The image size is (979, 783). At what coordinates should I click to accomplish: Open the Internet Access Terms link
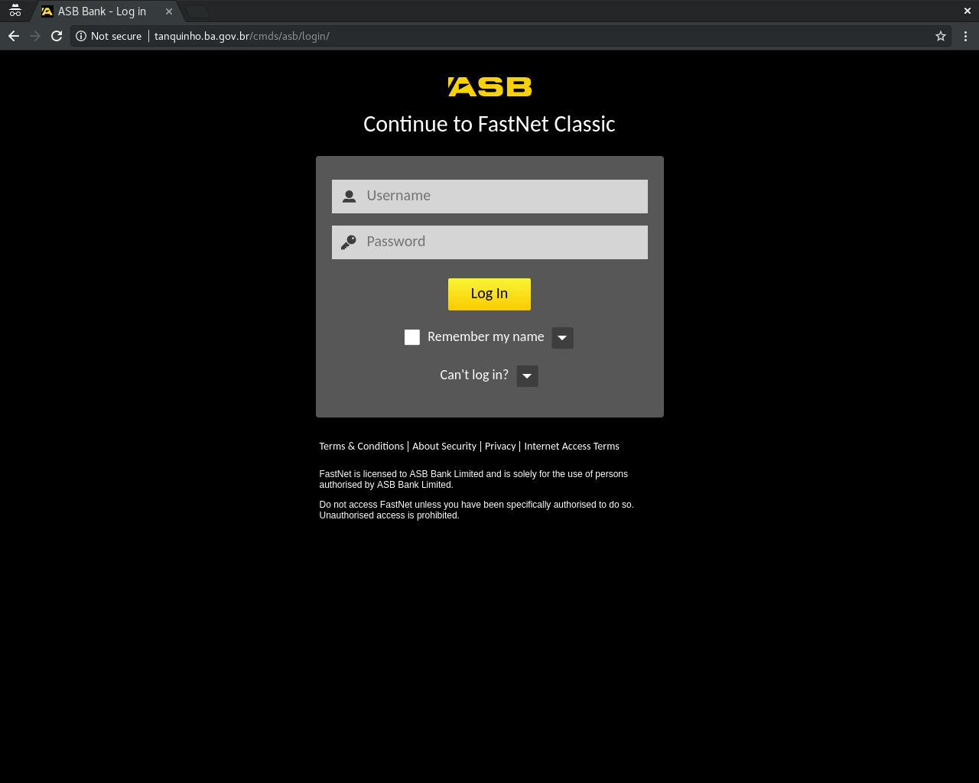[x=571, y=447]
